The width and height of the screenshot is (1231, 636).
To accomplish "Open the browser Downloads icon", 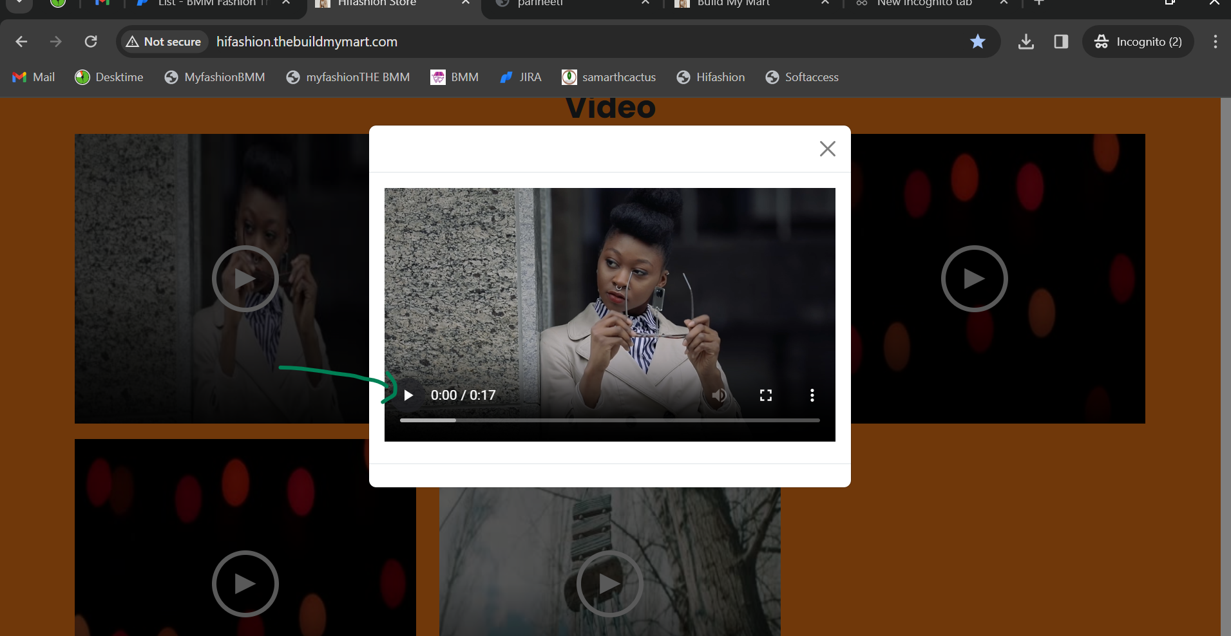I will point(1026,42).
